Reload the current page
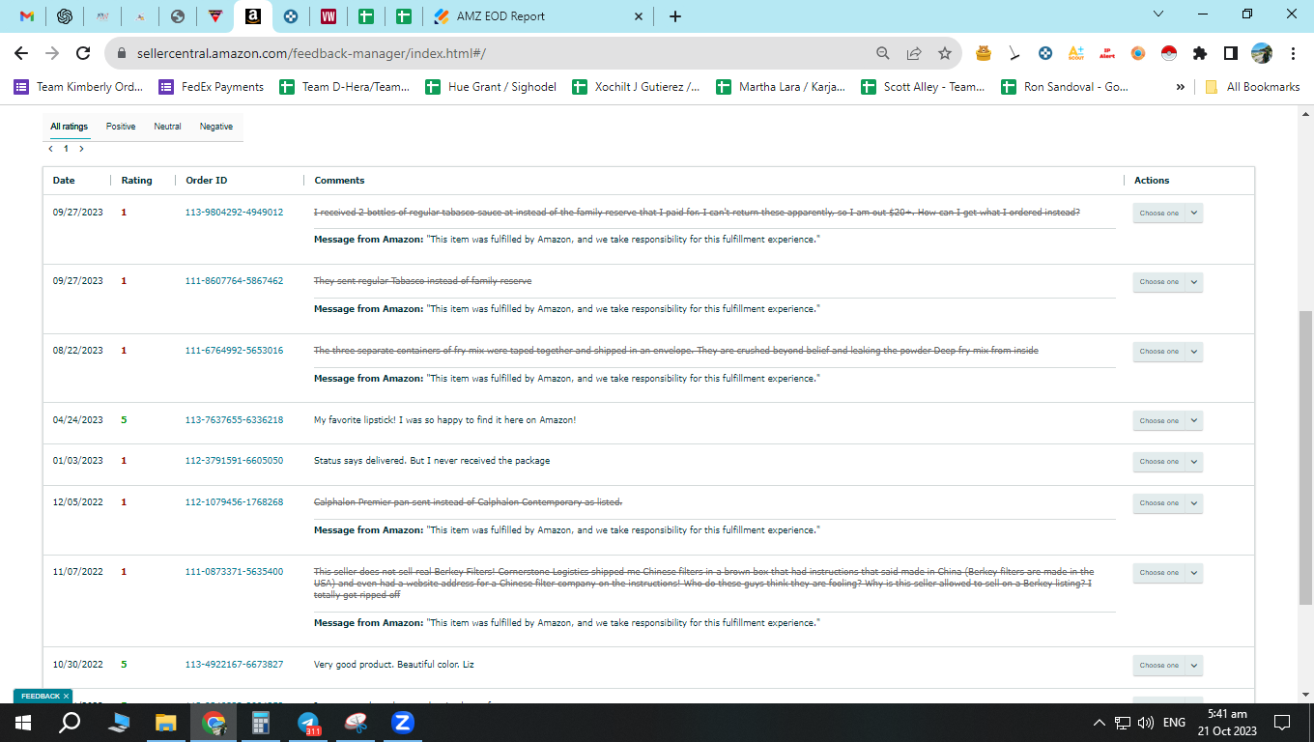Image resolution: width=1314 pixels, height=742 pixels. coord(83,53)
